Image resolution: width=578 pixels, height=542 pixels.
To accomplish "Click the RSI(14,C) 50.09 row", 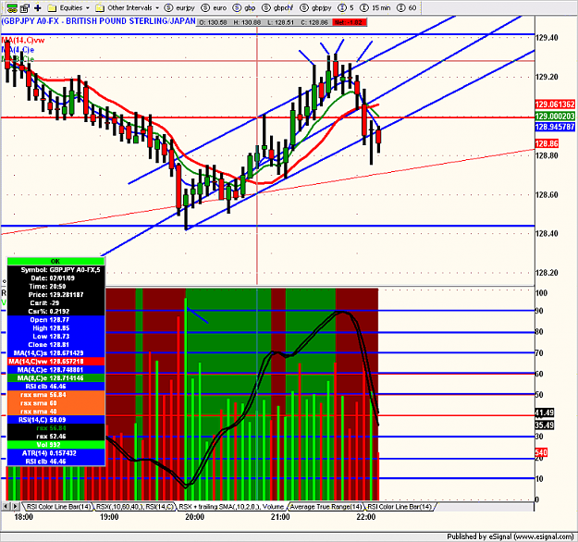I will click(x=56, y=420).
